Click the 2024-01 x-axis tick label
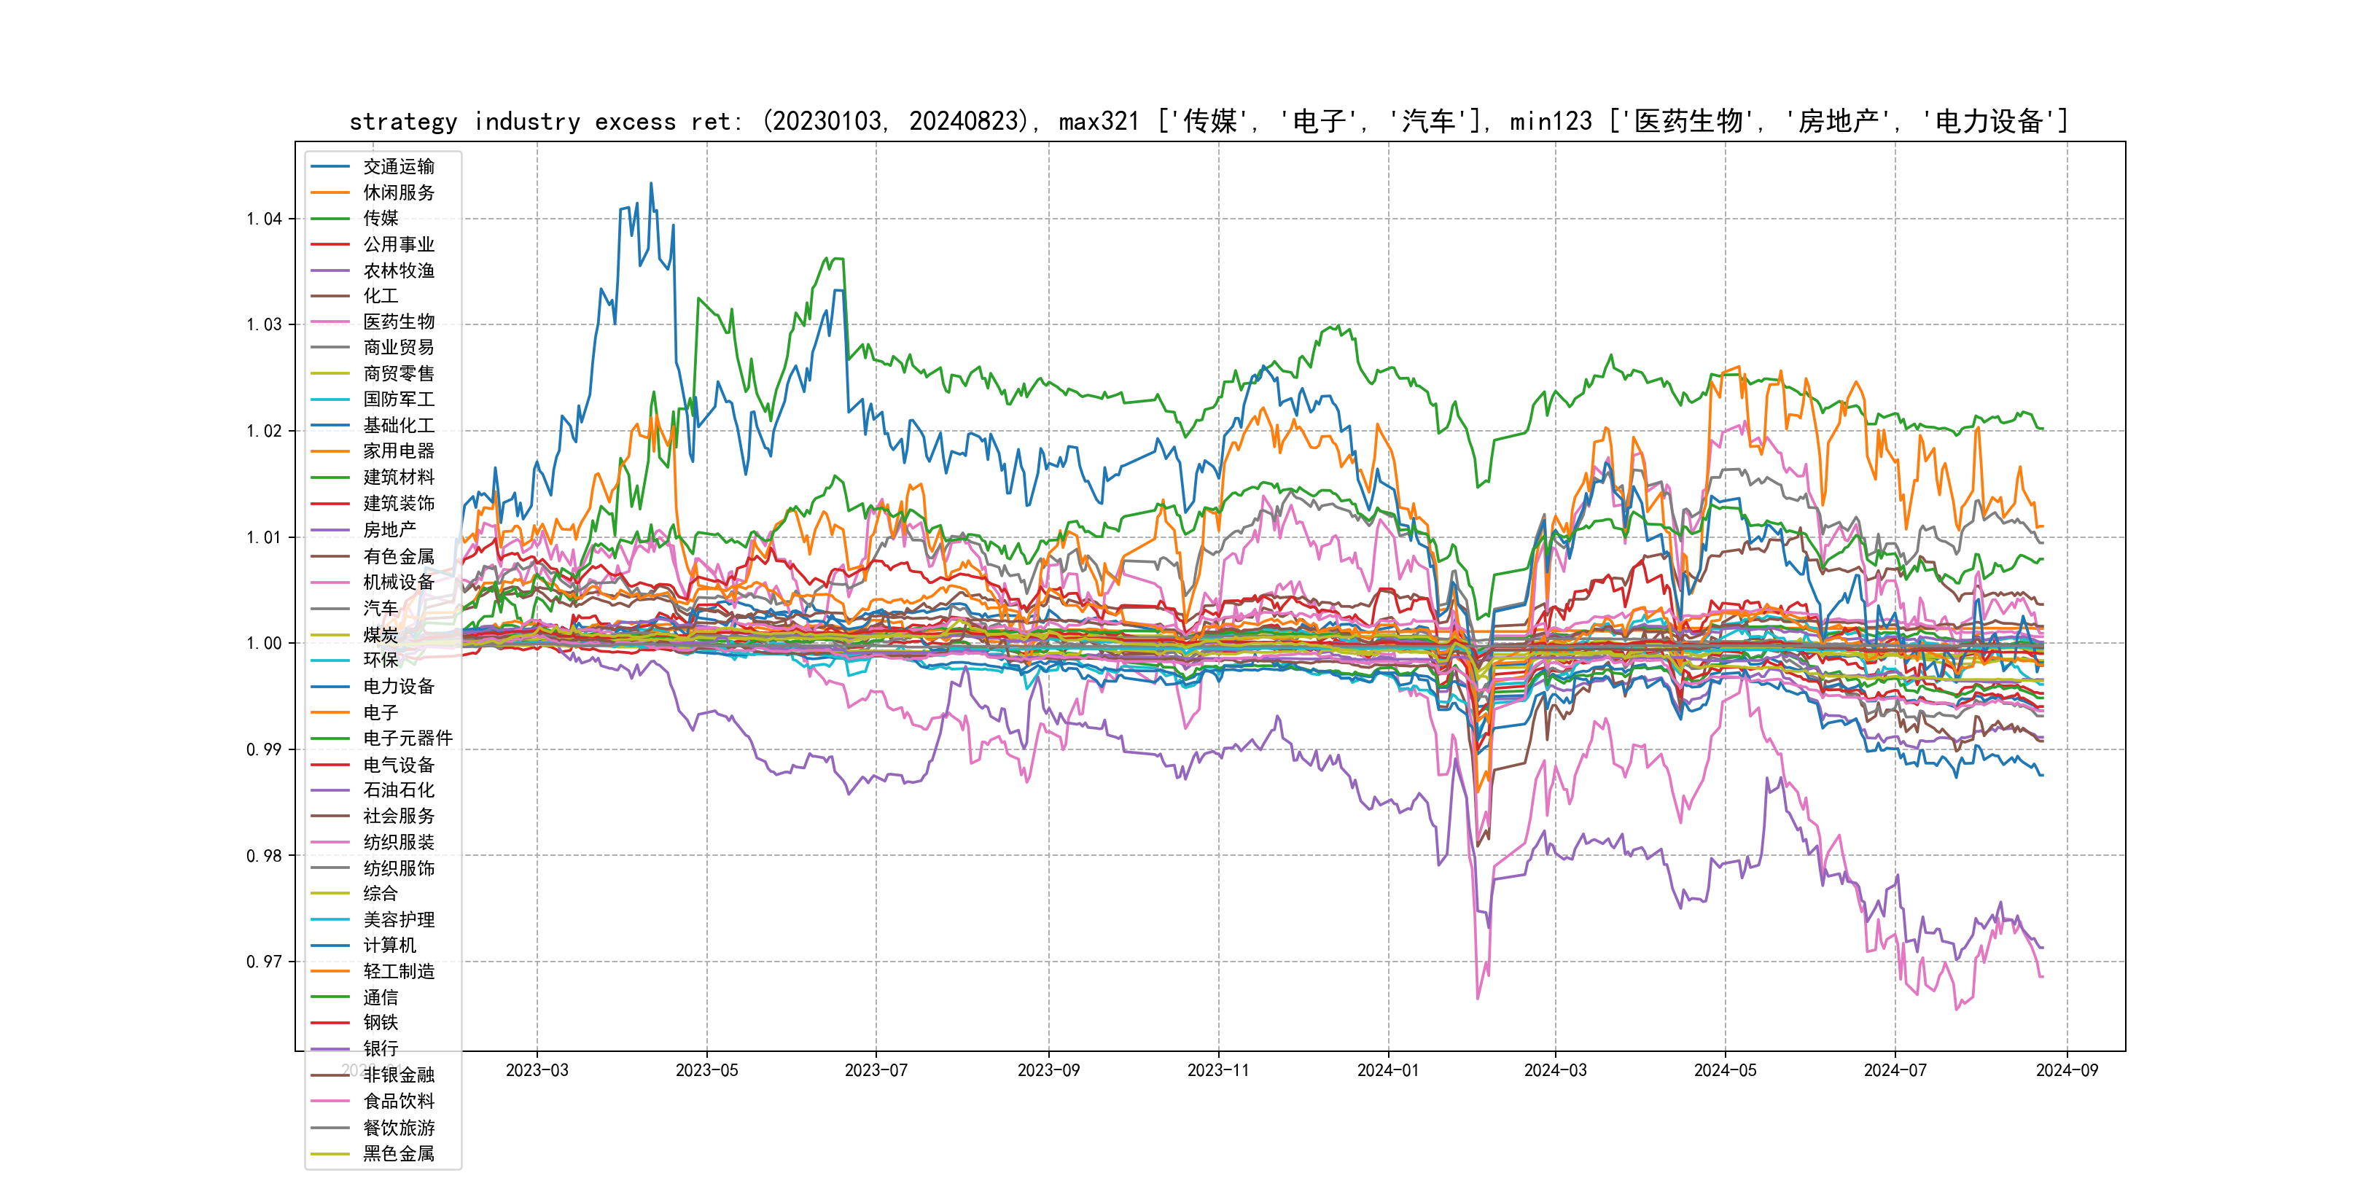Screen dimensions: 2362x1181 pyautogui.click(x=1387, y=1071)
